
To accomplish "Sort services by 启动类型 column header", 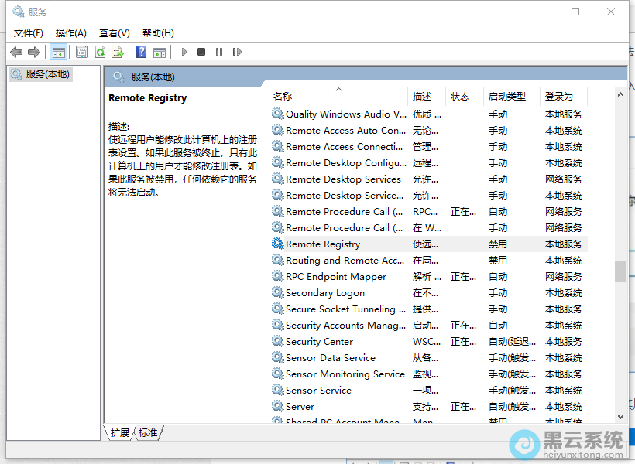I will click(507, 97).
